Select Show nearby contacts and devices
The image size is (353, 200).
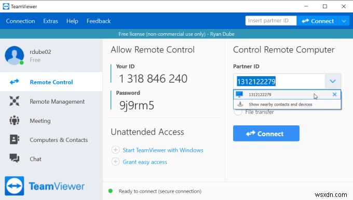coord(287,104)
